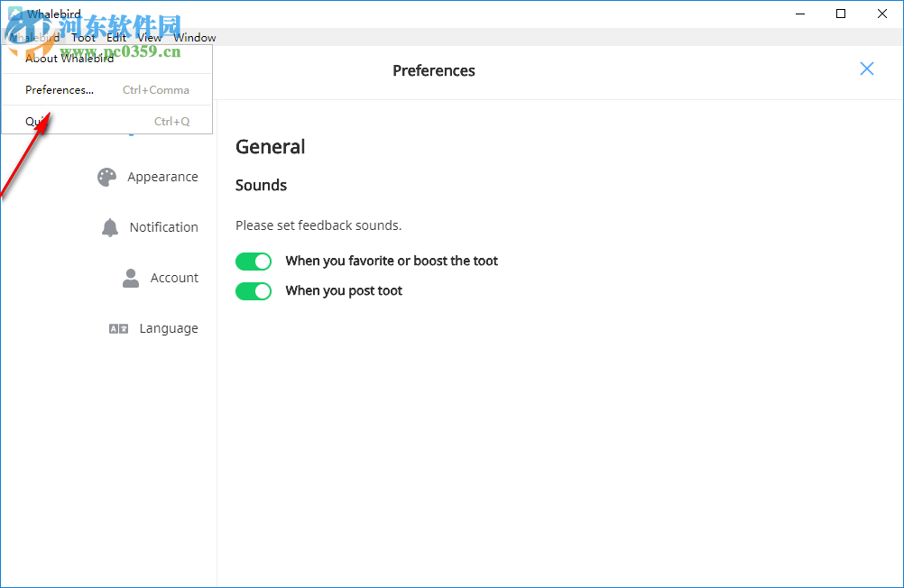
Task: Disable the favorite or boost sound toggle
Action: (x=254, y=262)
